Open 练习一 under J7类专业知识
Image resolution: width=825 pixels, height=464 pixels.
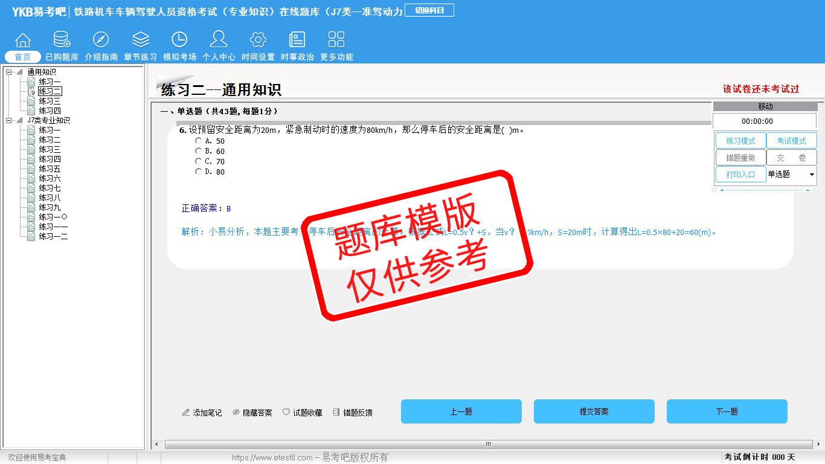pyautogui.click(x=50, y=130)
